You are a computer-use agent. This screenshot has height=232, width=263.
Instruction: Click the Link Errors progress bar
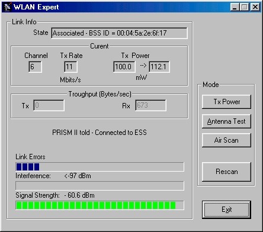pos(100,167)
